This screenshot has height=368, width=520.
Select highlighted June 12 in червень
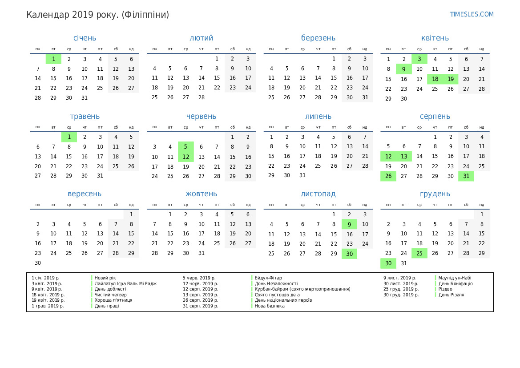[185, 157]
